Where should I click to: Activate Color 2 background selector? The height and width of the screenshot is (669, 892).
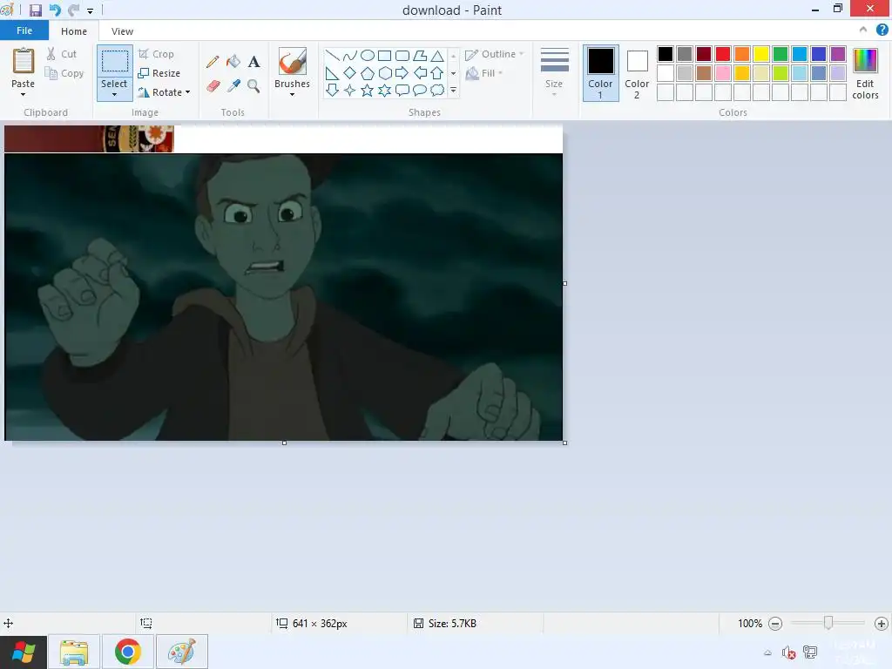point(637,73)
